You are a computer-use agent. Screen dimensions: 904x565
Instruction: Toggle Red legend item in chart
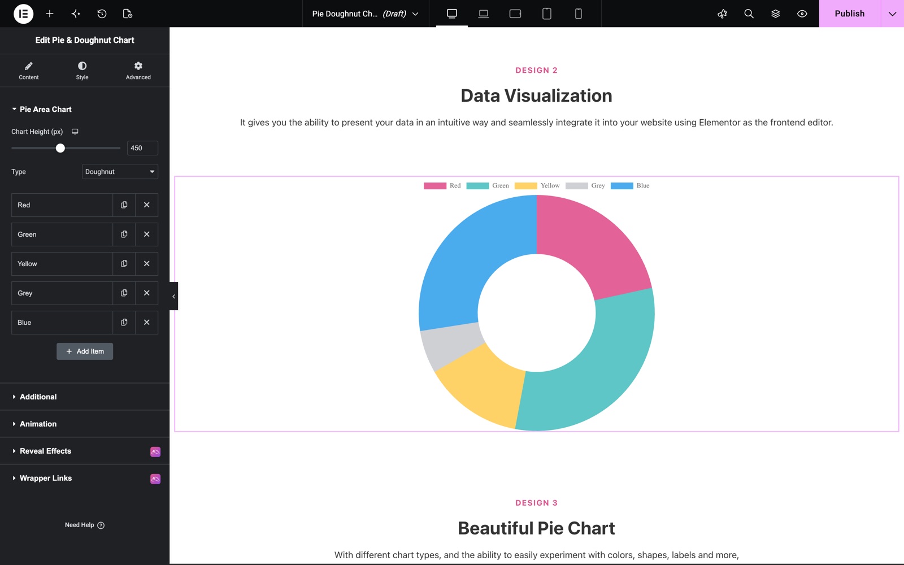click(x=442, y=185)
